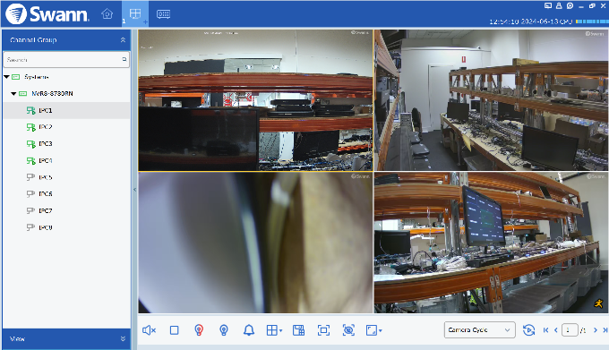Open the Home page icon
609x350 pixels.
click(107, 14)
